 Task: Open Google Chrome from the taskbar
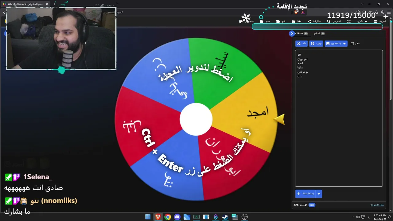(x=168, y=217)
